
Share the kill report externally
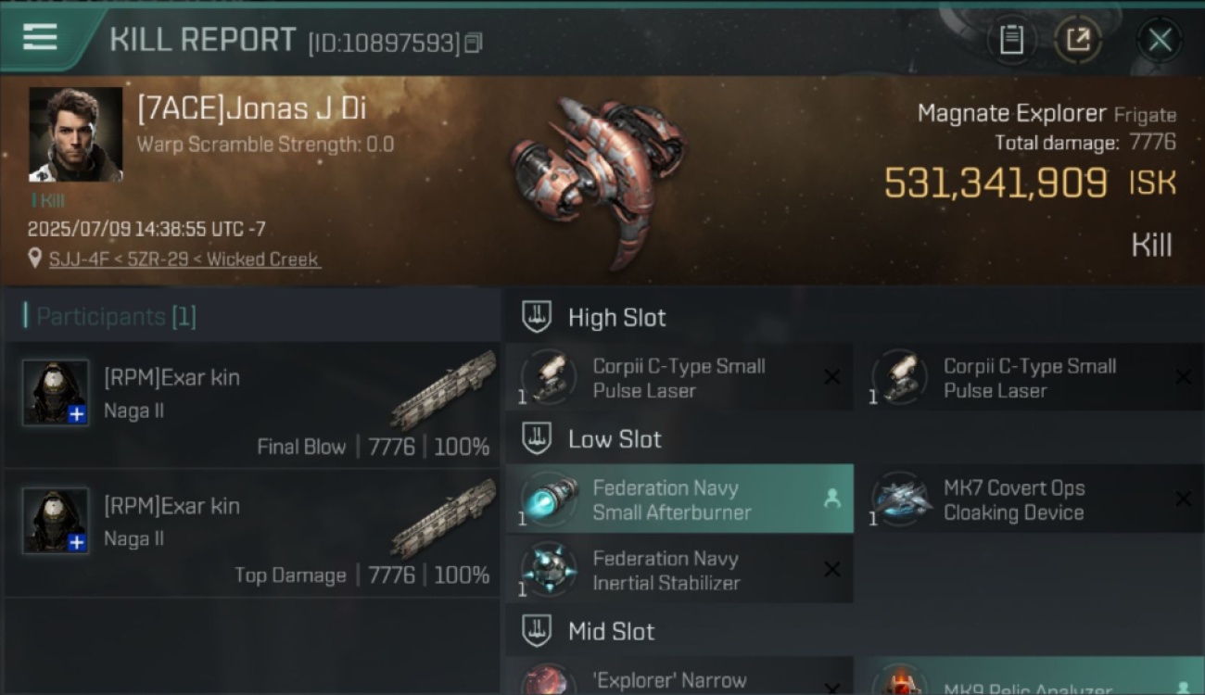pyautogui.click(x=1077, y=40)
